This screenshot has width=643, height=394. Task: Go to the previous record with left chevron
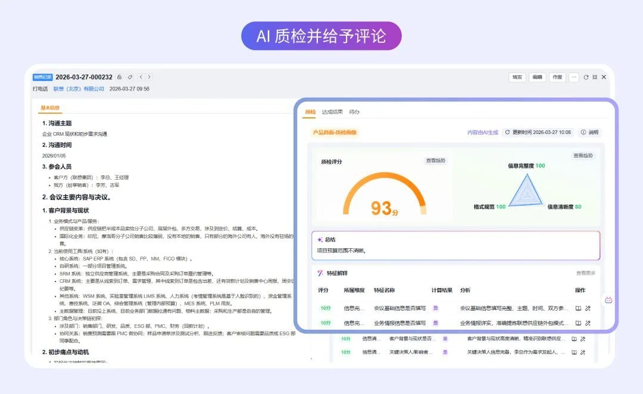coord(141,77)
